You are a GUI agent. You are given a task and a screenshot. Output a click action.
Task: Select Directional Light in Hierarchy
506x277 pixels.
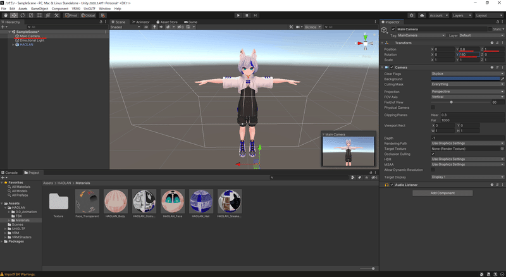[32, 40]
